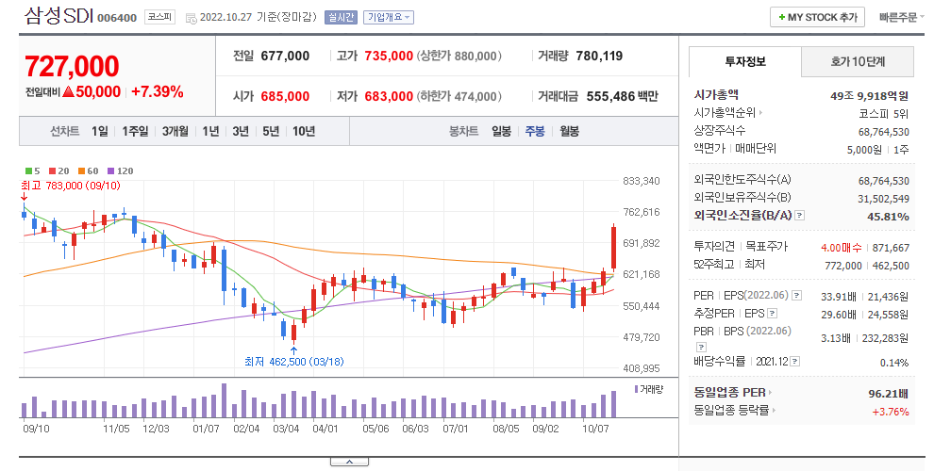
Task: Click the 상장주식수 value 68,764,530
Action: pyautogui.click(x=884, y=132)
